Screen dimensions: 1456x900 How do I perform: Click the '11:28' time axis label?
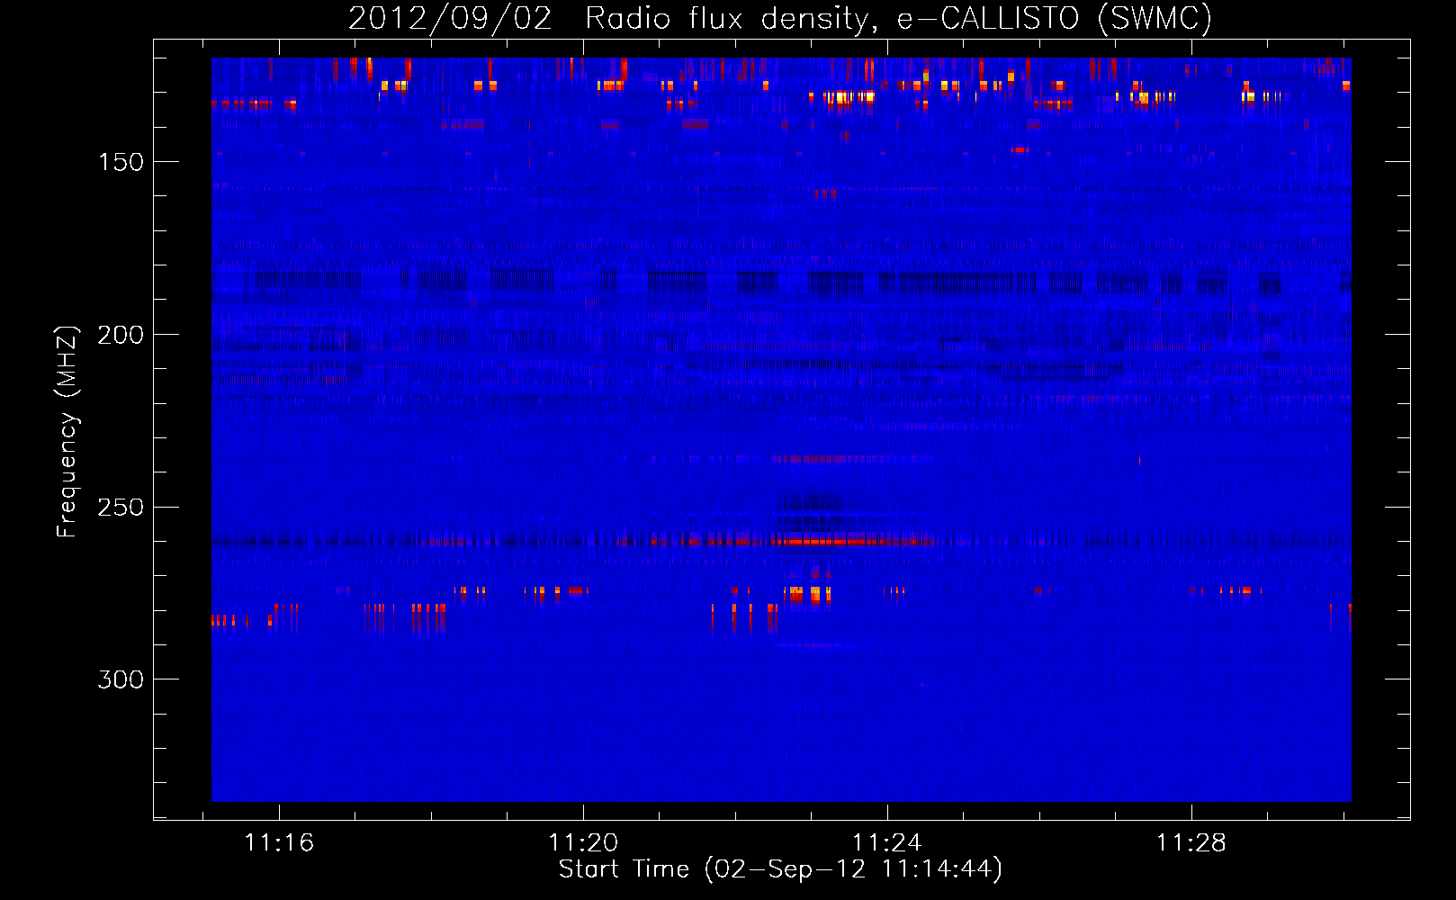click(1191, 842)
